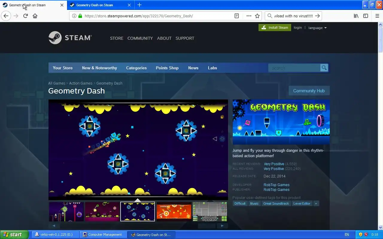The height and width of the screenshot is (239, 383).
Task: Click the Geometry Dash header banner image
Action: 281,122
